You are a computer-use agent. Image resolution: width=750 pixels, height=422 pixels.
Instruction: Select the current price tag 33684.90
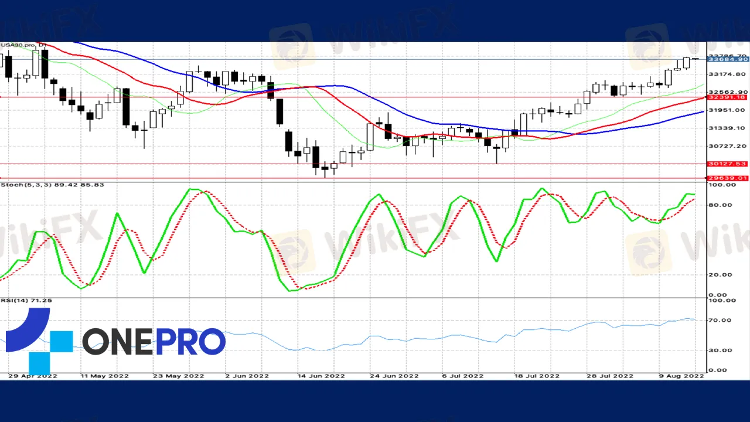727,59
